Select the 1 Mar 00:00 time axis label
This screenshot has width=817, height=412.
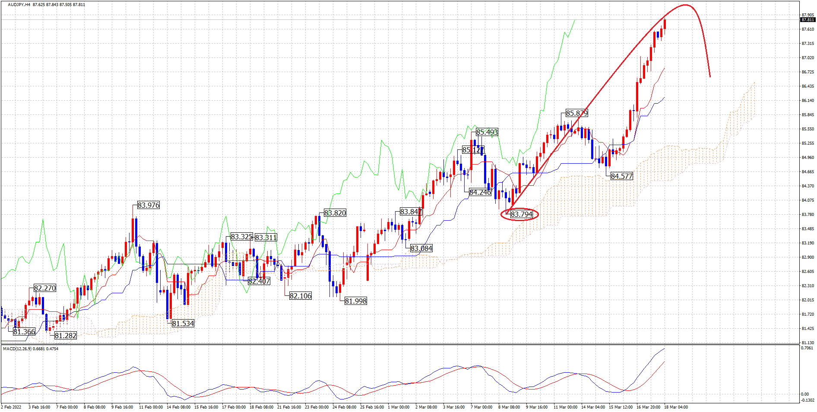click(x=398, y=407)
